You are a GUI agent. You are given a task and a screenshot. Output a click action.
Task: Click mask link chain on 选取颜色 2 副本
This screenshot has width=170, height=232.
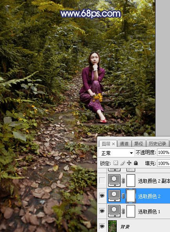(123, 181)
